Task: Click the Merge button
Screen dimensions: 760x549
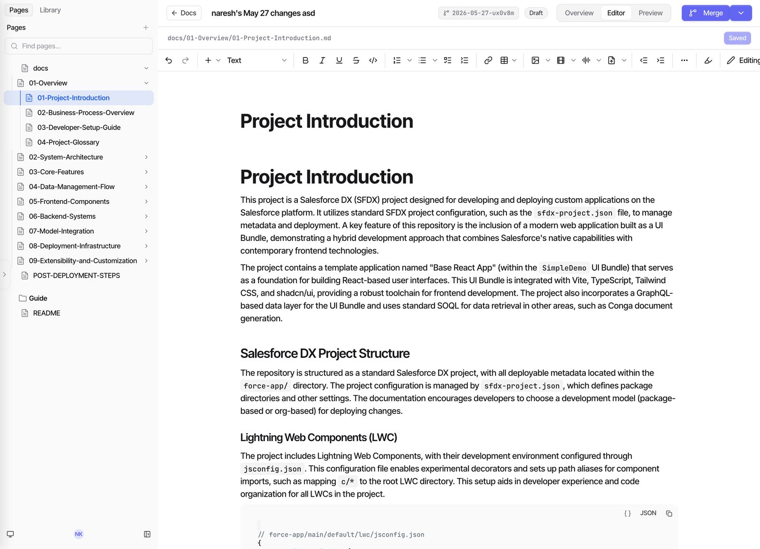Action: [x=706, y=13]
